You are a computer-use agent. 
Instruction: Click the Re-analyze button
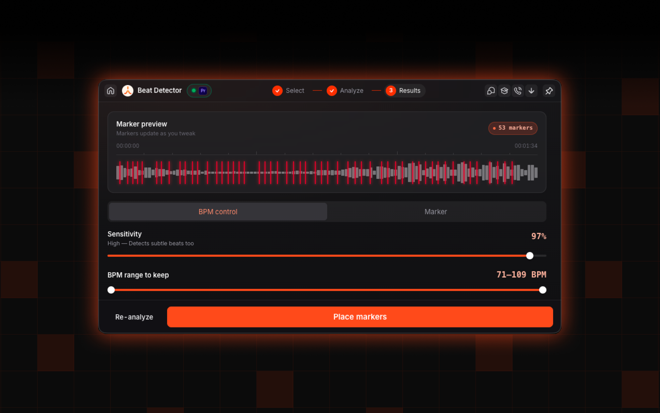[134, 317]
